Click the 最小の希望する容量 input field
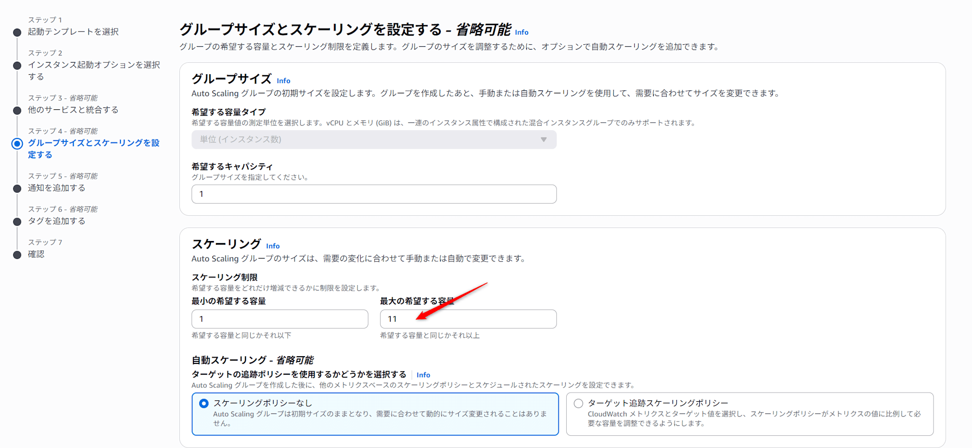The image size is (972, 448). [279, 319]
